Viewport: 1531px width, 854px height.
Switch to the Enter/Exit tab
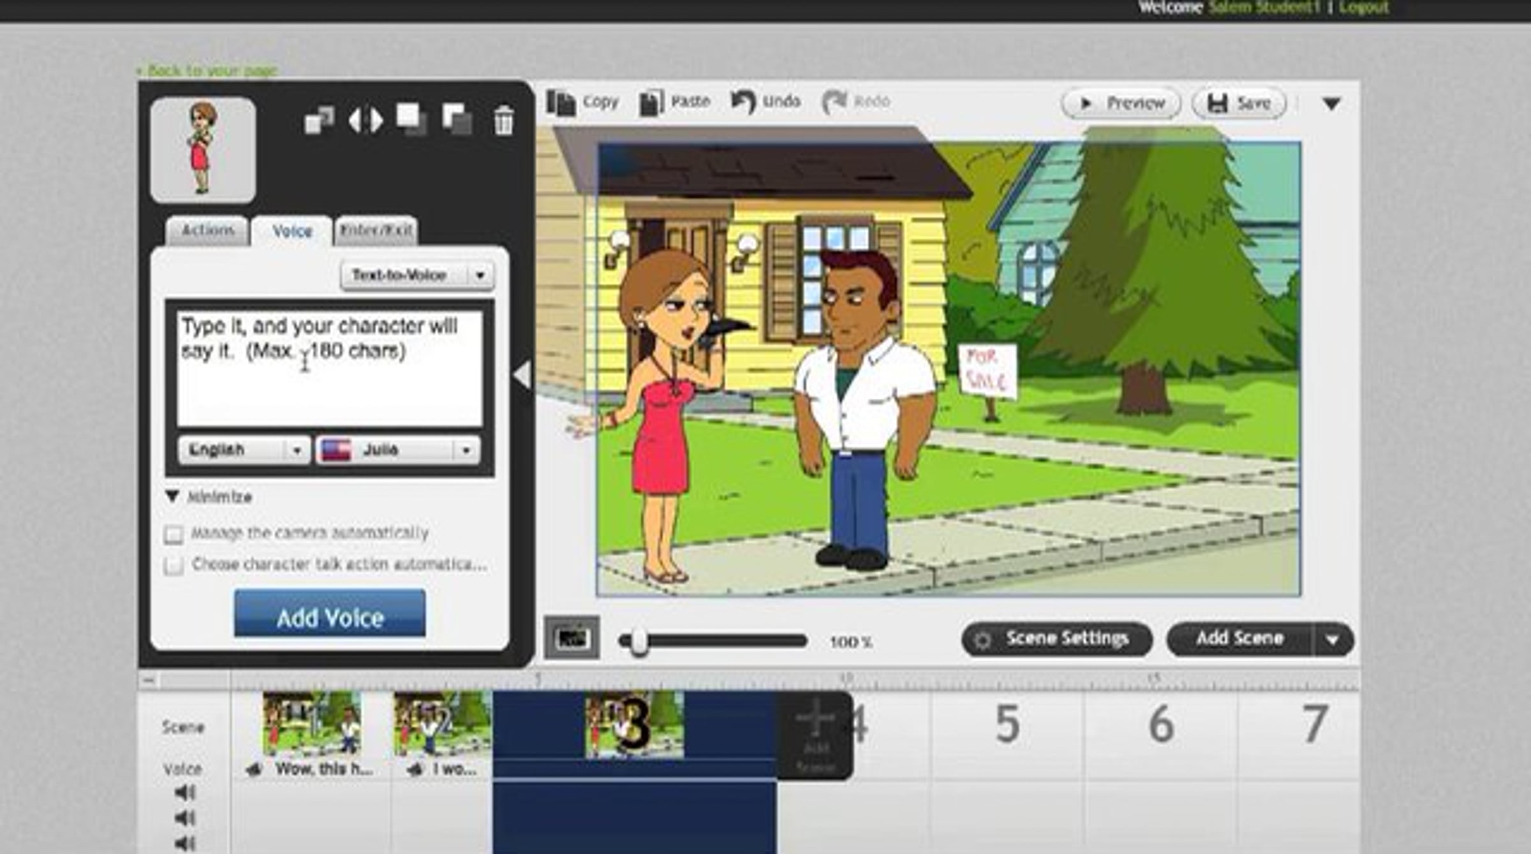click(x=376, y=231)
